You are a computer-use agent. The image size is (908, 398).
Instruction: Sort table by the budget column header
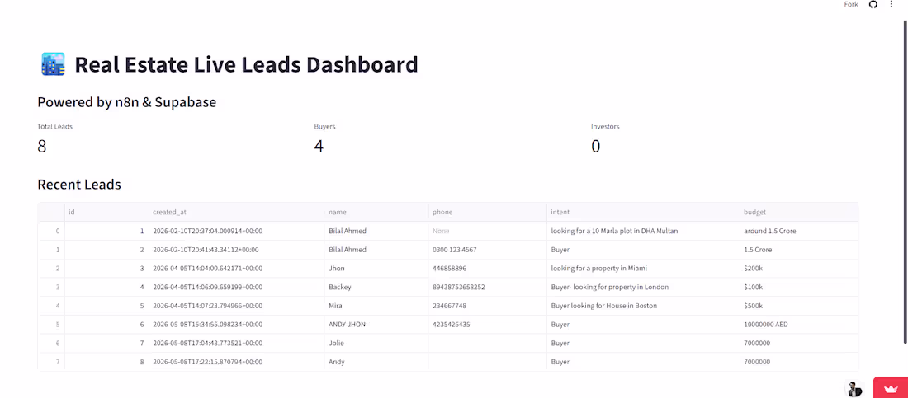pyautogui.click(x=799, y=212)
